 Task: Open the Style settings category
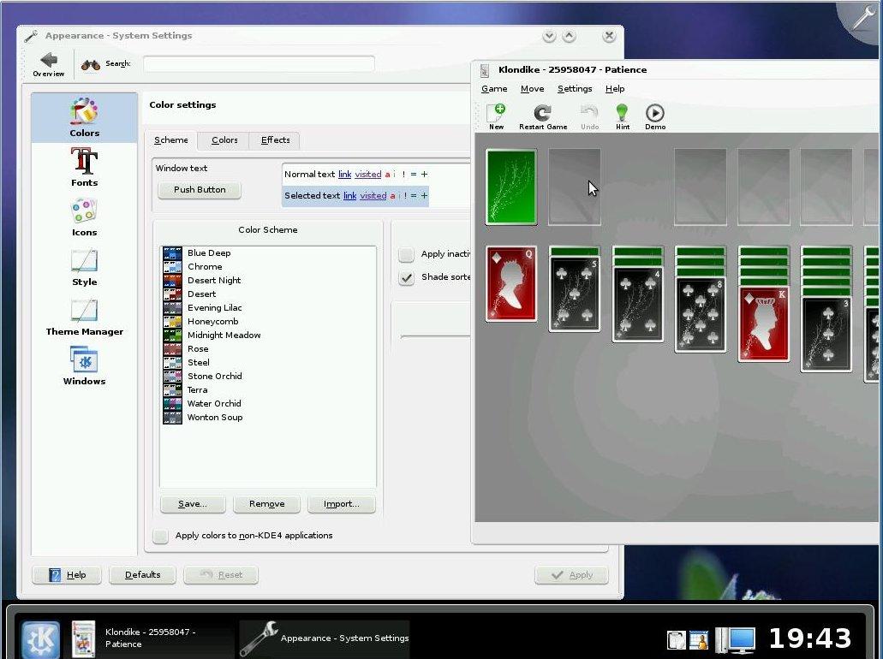[x=85, y=266]
